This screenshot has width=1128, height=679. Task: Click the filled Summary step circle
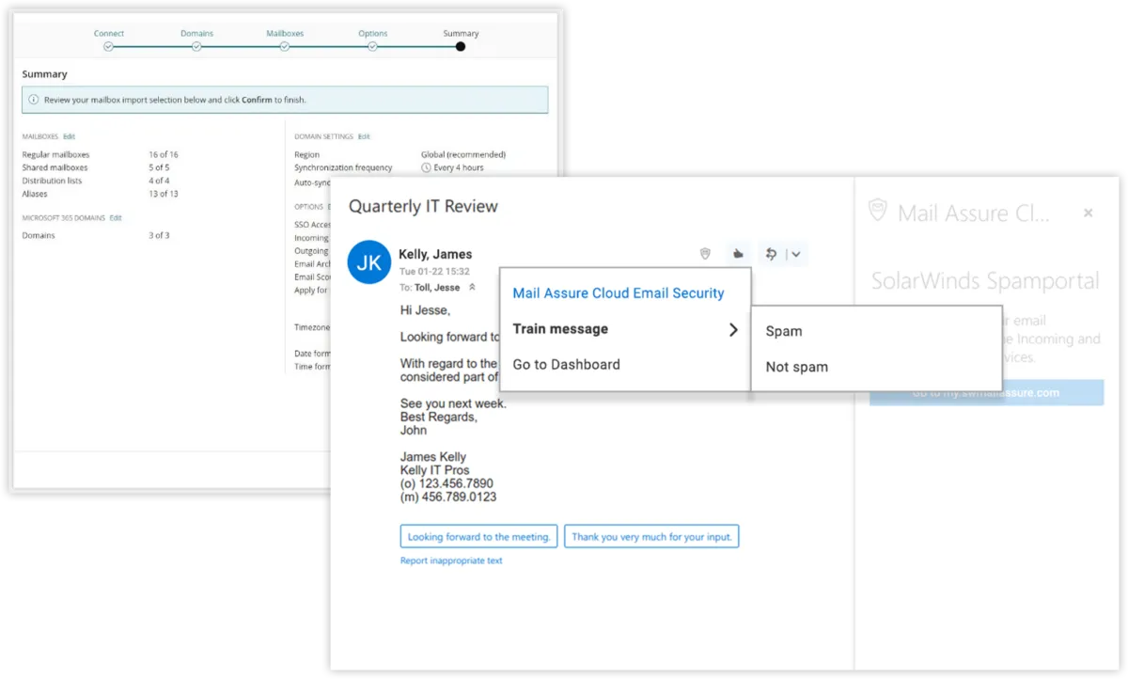pyautogui.click(x=461, y=46)
